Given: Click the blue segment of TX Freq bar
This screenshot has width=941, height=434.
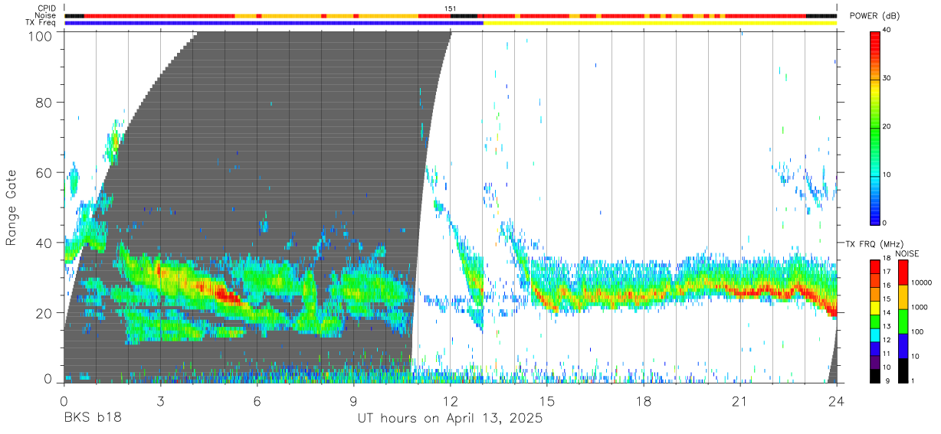Looking at the screenshot, I should pos(274,23).
